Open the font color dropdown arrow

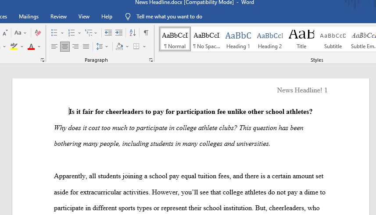point(39,46)
